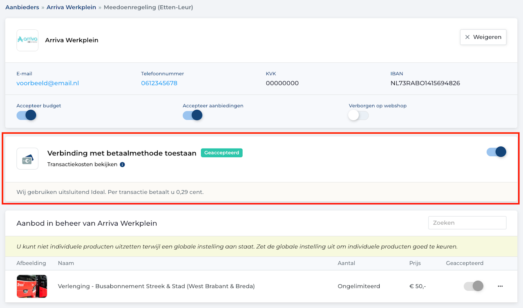
Task: Click the Afbeelding column header
Action: point(31,263)
